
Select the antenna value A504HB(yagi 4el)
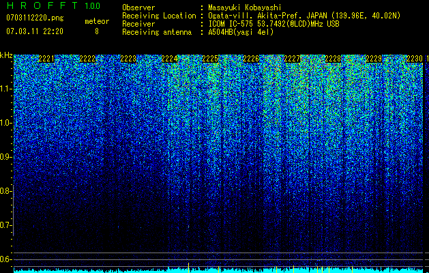[241, 32]
